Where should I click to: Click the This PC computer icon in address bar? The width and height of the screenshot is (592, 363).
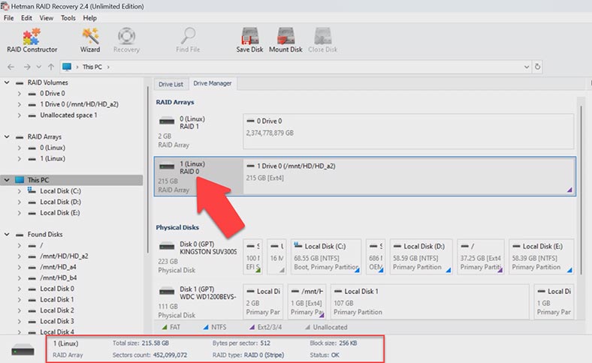[67, 67]
